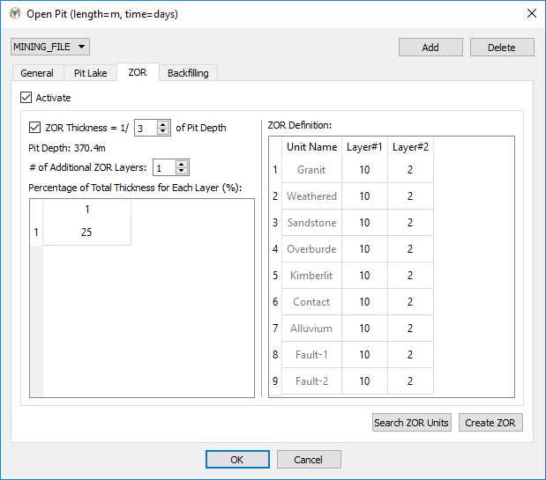
Task: Click the Create ZOR button
Action: pyautogui.click(x=490, y=423)
